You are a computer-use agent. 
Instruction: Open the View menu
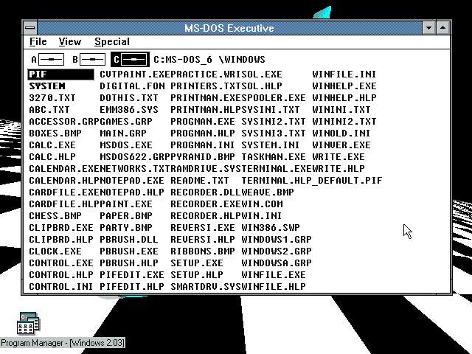tap(70, 41)
